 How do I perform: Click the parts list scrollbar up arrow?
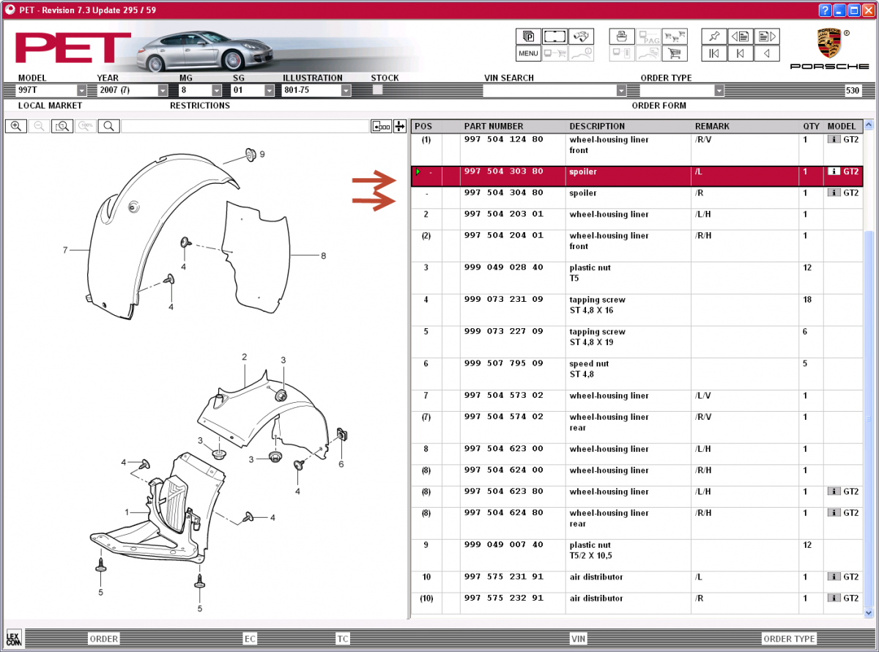click(x=869, y=125)
